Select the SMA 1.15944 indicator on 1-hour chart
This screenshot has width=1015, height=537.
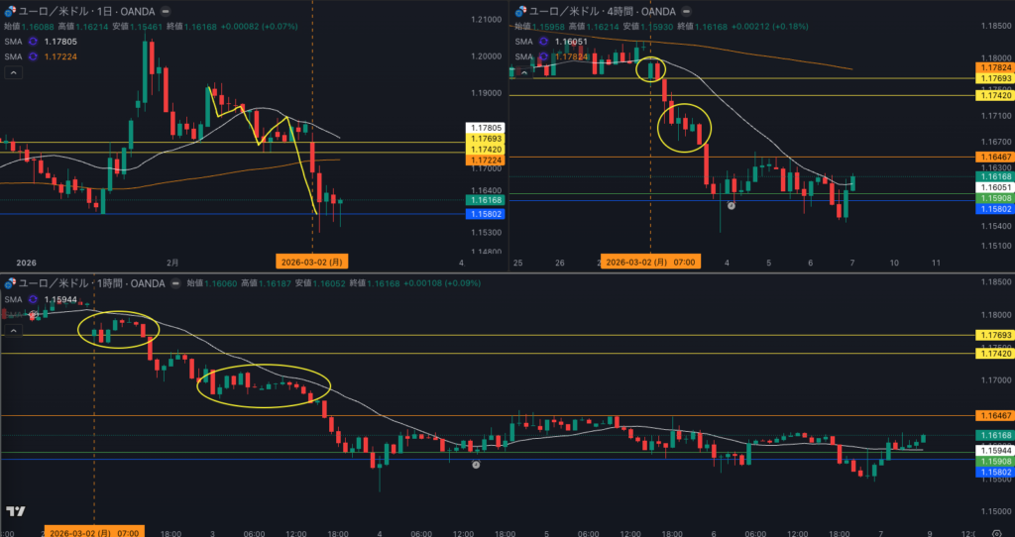pyautogui.click(x=12, y=299)
